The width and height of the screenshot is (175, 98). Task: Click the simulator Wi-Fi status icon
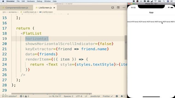click(x=169, y=7)
